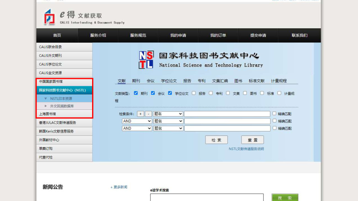Focus the second search condition text field
Image resolution: width=358 pixels, height=201 pixels.
(227, 121)
